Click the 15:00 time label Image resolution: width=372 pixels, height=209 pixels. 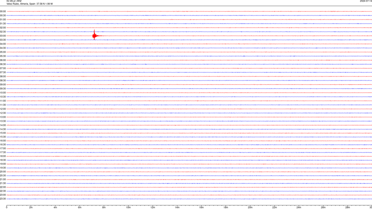[3, 133]
